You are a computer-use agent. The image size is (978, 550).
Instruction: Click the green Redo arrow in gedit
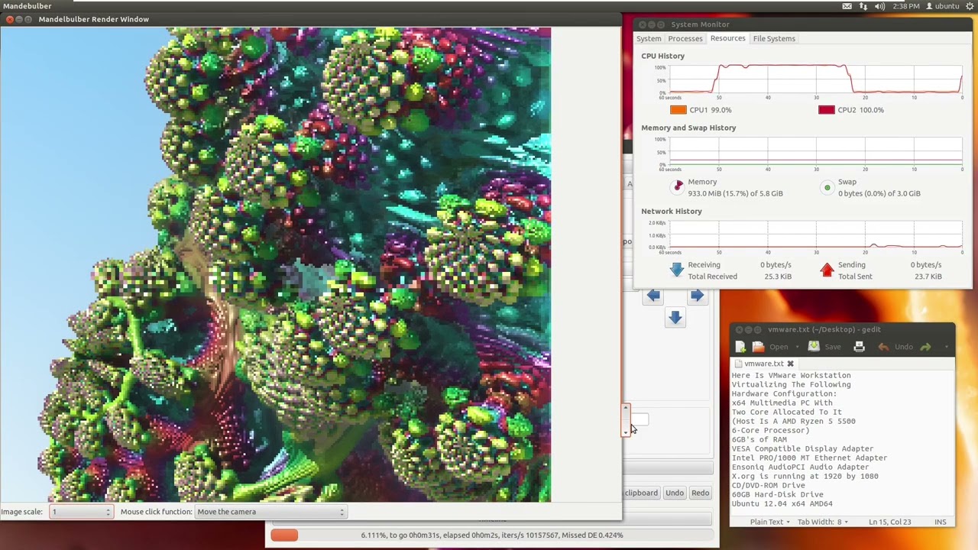925,347
